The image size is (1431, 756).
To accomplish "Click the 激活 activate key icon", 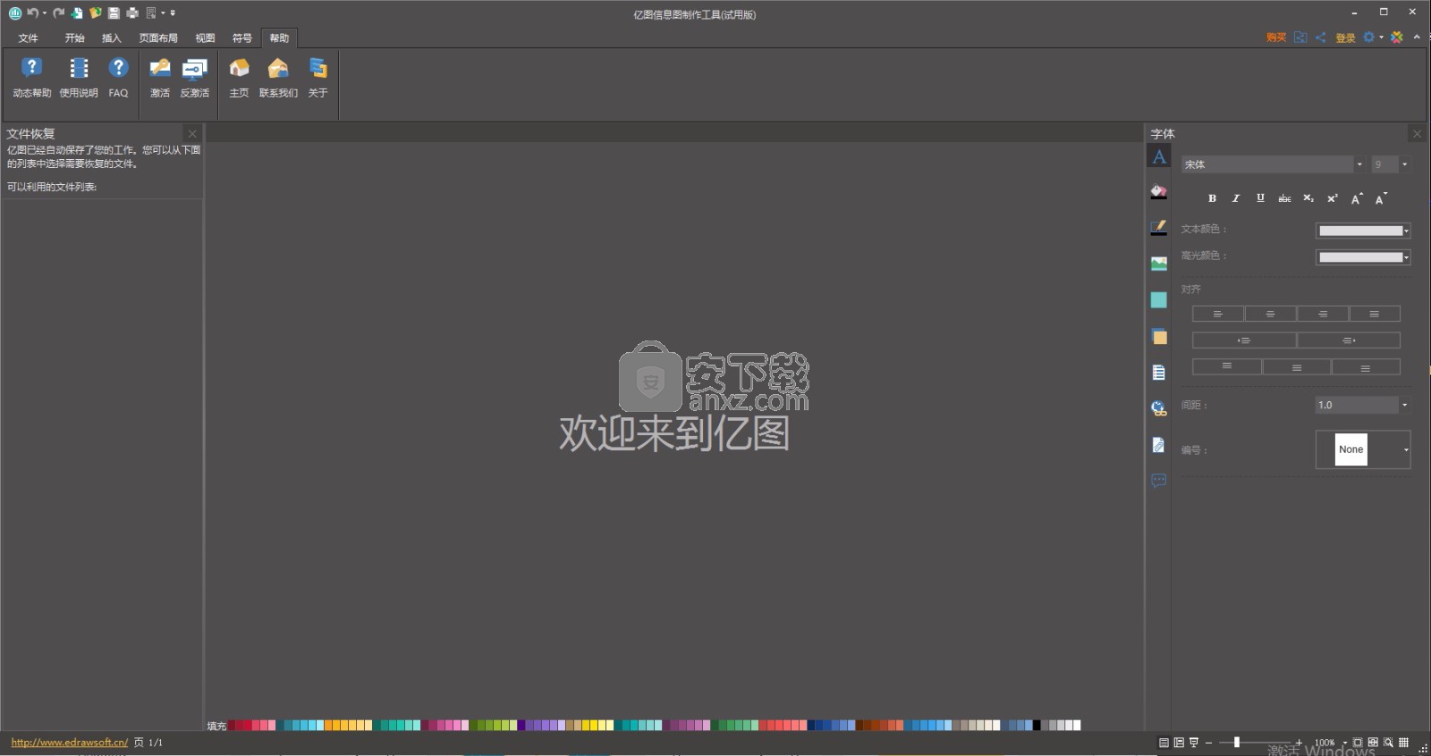I will point(160,77).
